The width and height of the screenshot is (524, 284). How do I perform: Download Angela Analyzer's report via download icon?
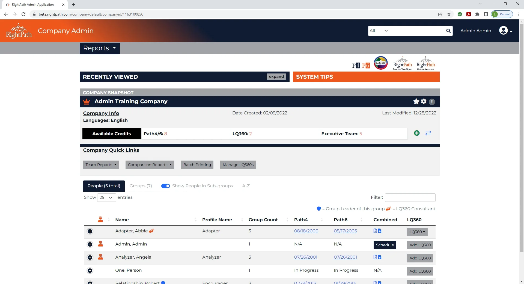[380, 257]
